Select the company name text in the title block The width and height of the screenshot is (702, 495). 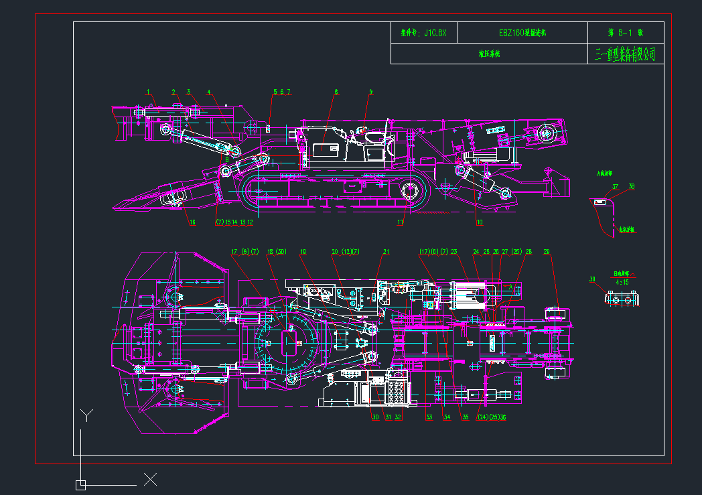(626, 54)
